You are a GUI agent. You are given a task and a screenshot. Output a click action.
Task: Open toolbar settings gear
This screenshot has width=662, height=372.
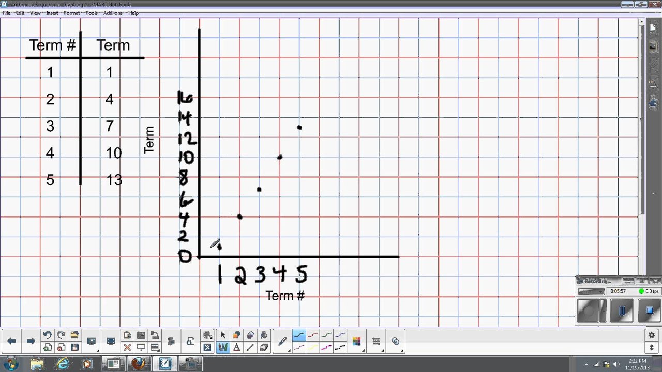point(652,335)
